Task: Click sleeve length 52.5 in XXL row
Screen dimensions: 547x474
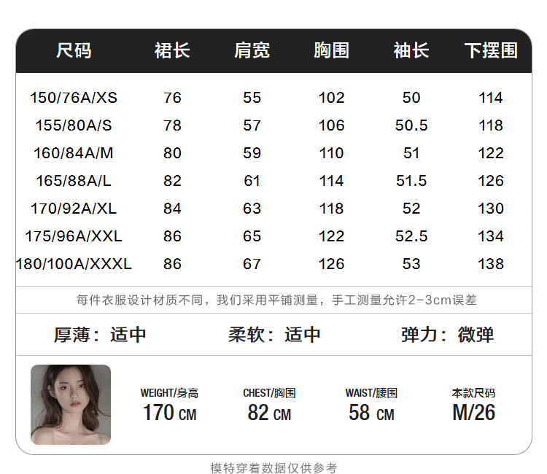Action: 411,236
